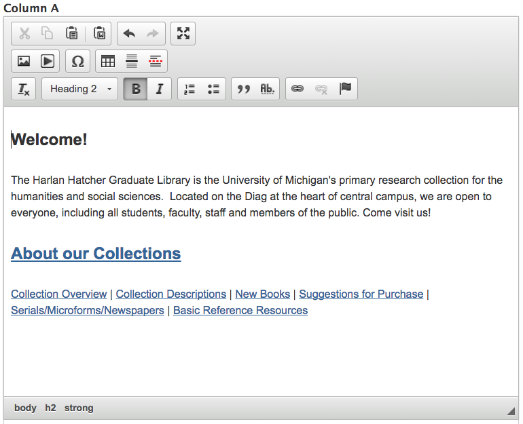Click the editor resize handle in the corner

511,412
